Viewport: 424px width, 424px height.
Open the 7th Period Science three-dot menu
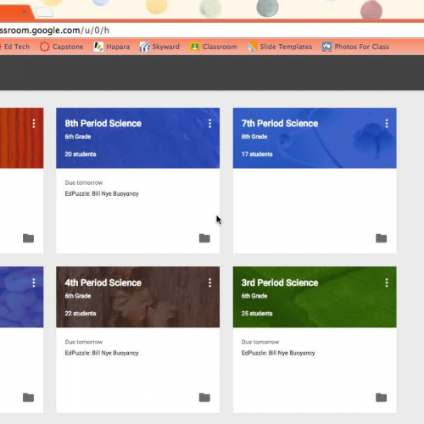387,124
